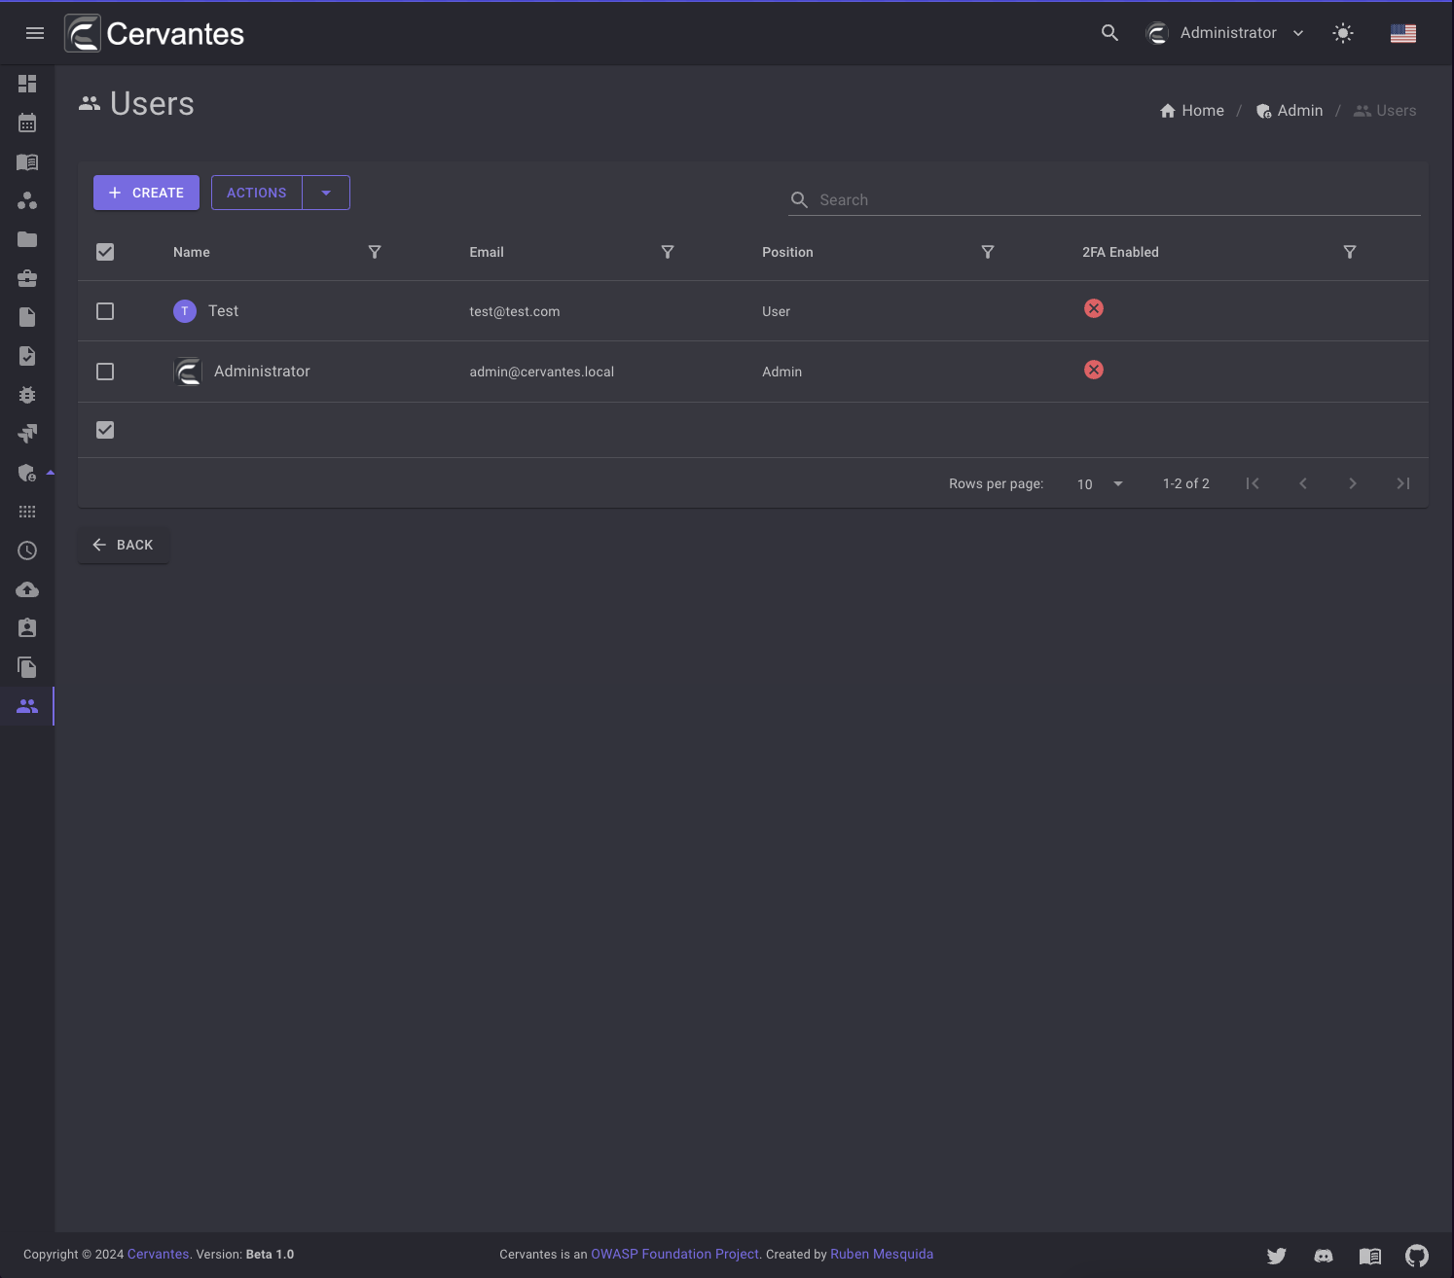Open GitHub link icon in footer

click(x=1417, y=1256)
